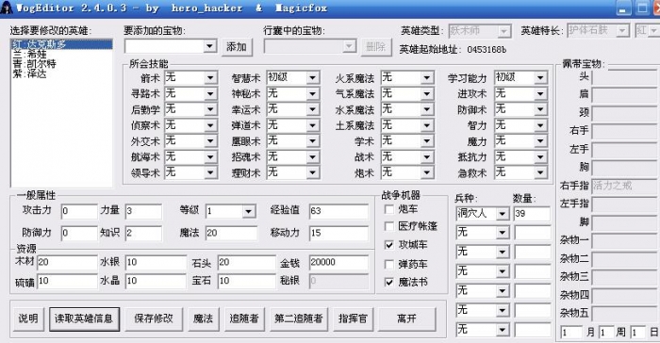Open the 魔法 spell editor button
The image size is (660, 343).
coord(203,318)
